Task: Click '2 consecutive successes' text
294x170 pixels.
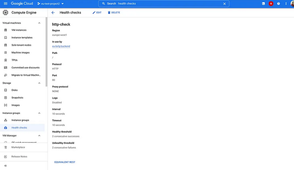Action: 66,136
